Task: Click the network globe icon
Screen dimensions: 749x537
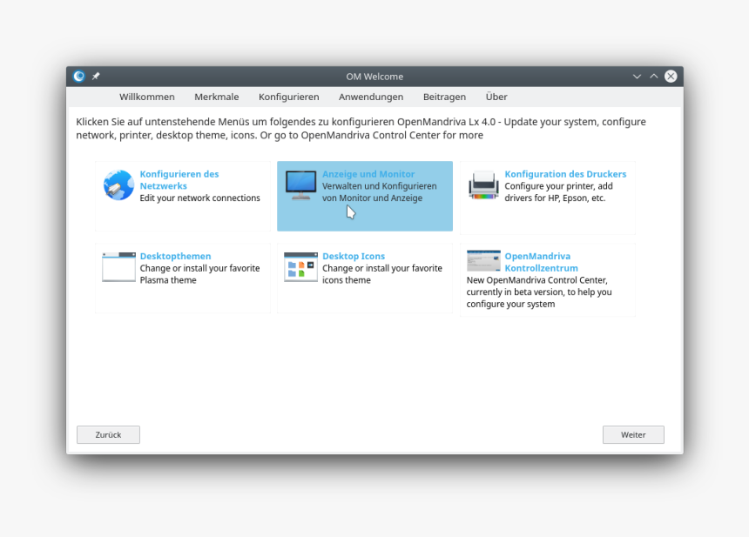Action: (x=118, y=185)
